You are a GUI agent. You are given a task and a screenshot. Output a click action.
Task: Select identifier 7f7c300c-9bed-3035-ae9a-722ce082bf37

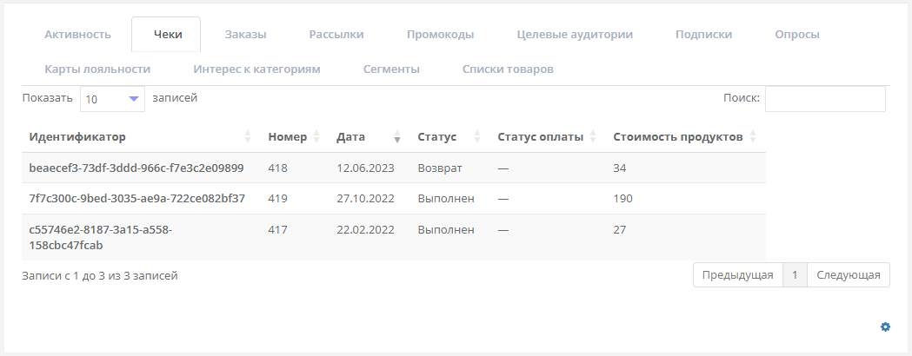(136, 199)
